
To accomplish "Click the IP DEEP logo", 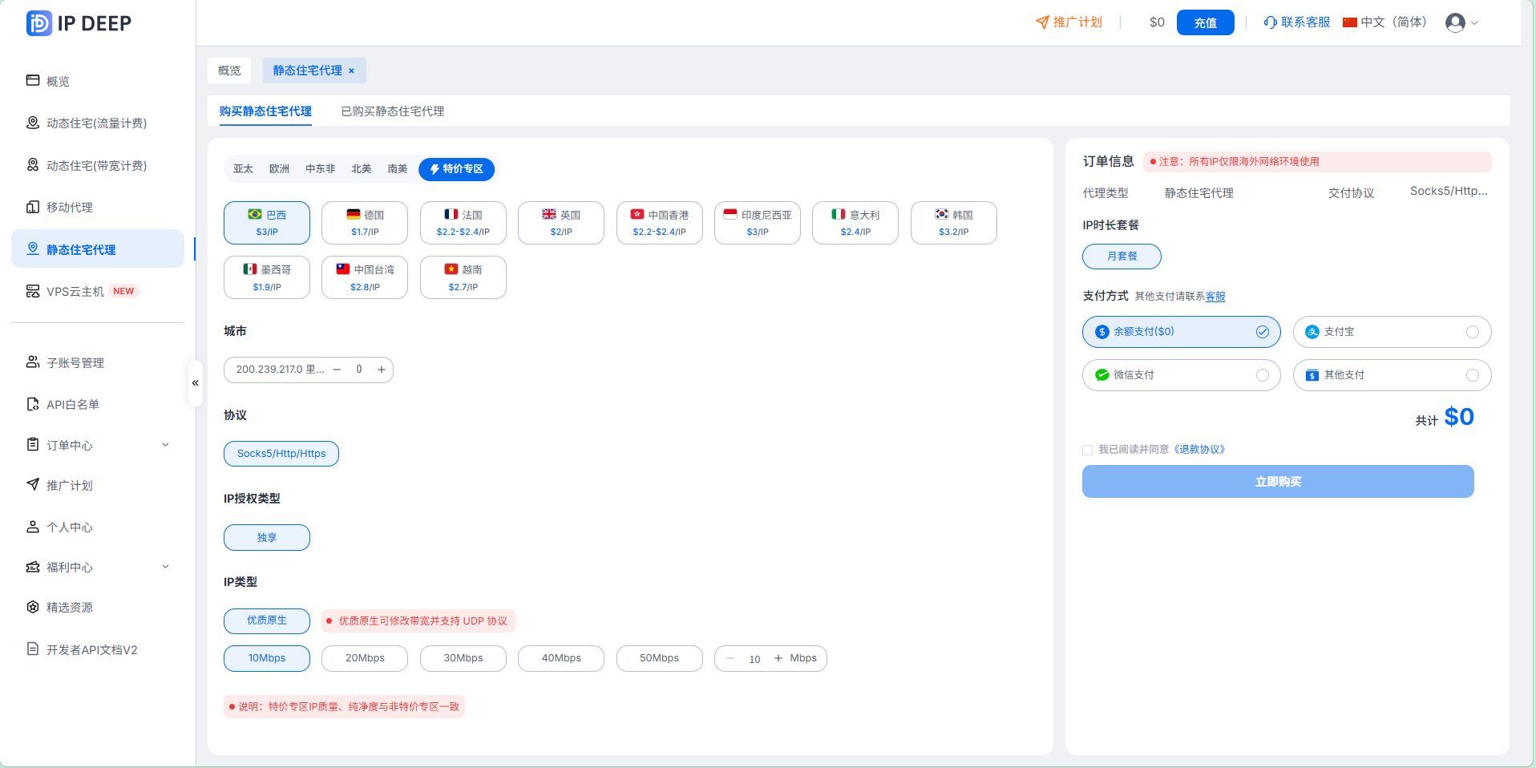I will click(x=79, y=23).
